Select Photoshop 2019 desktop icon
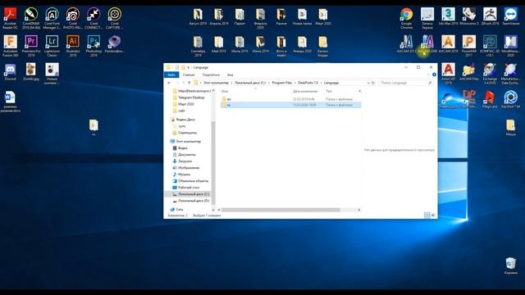 point(94,46)
